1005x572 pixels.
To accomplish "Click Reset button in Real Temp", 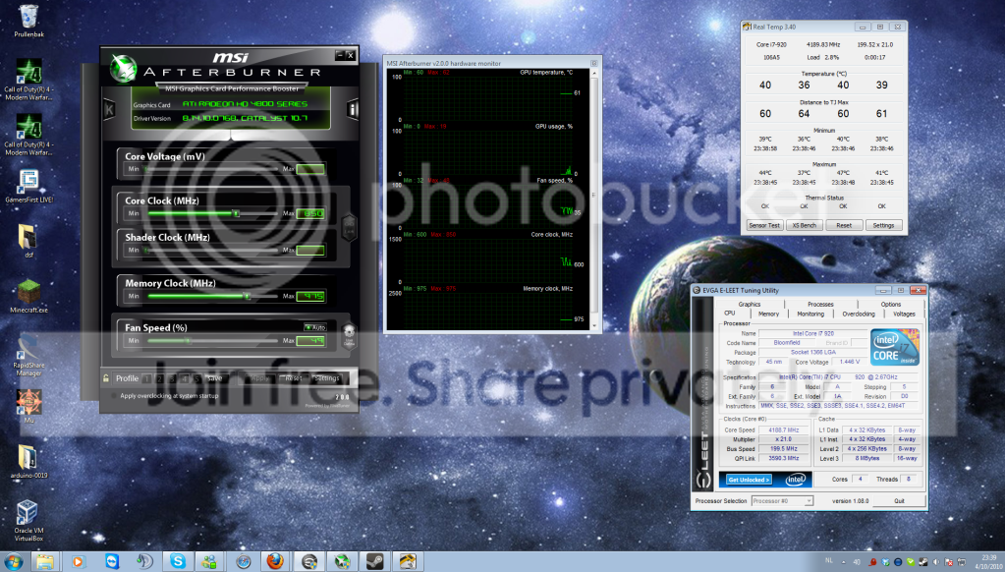I will coord(844,225).
